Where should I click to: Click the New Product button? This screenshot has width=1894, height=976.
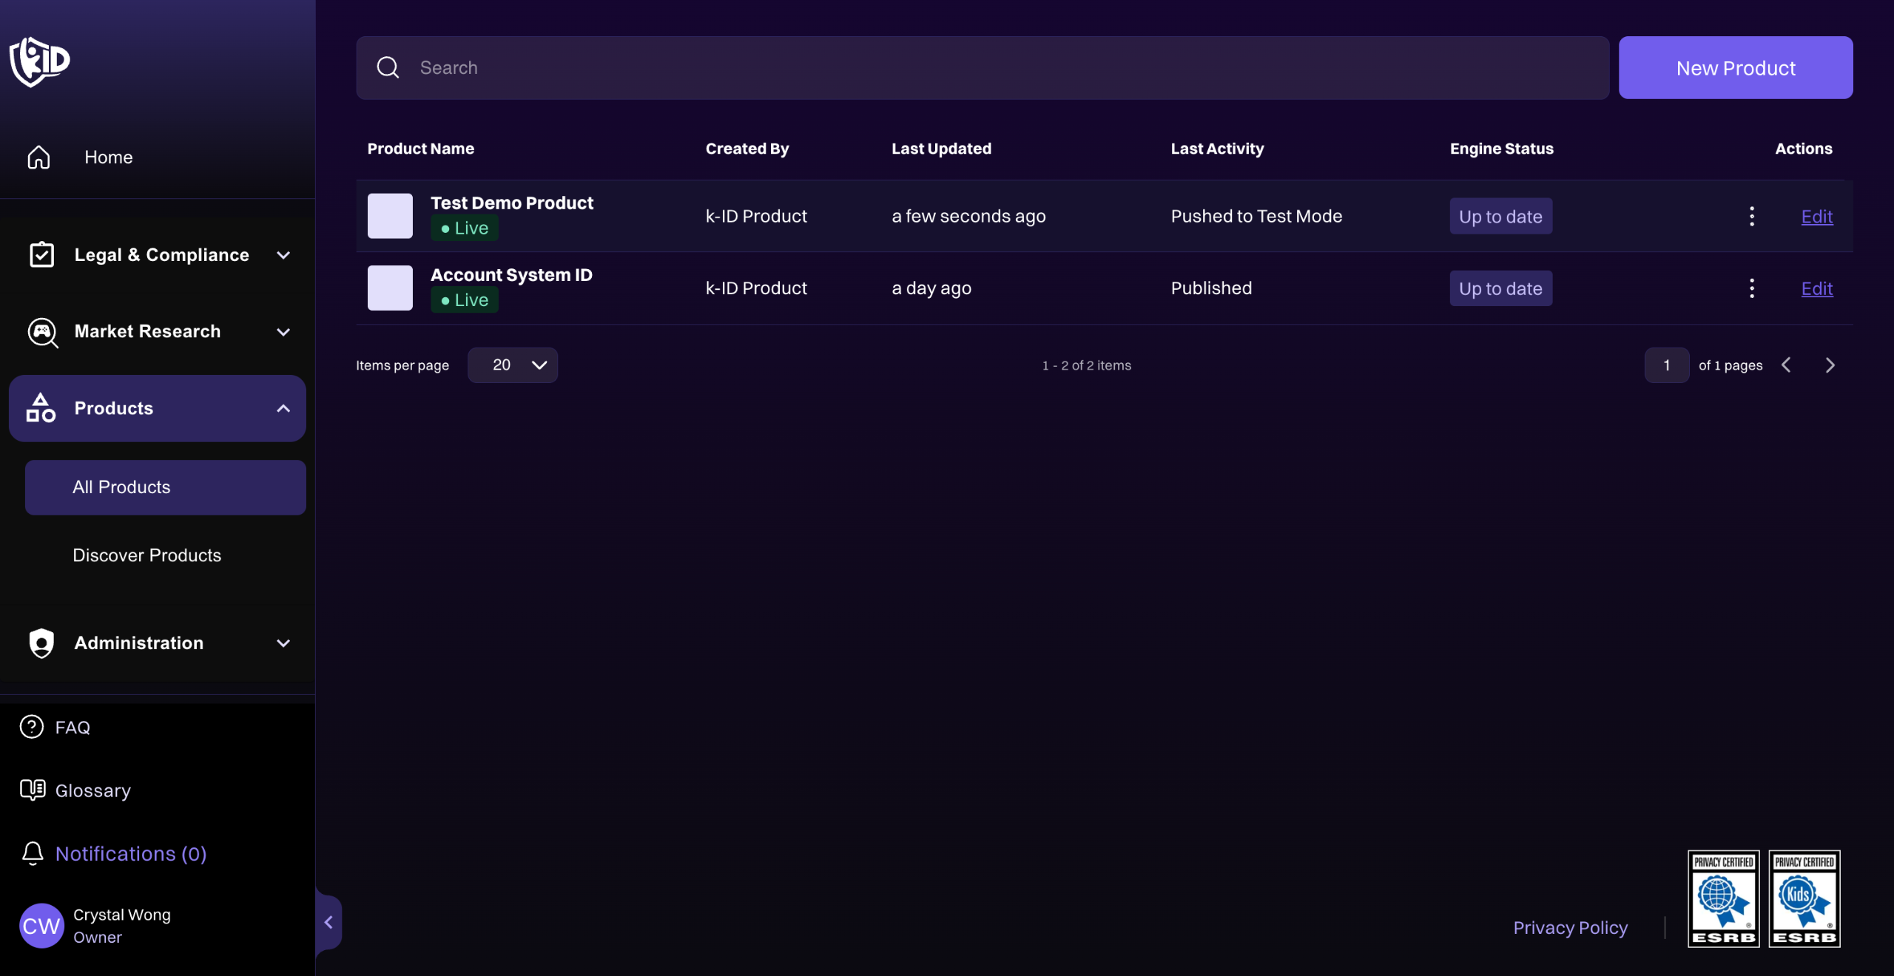pyautogui.click(x=1735, y=68)
